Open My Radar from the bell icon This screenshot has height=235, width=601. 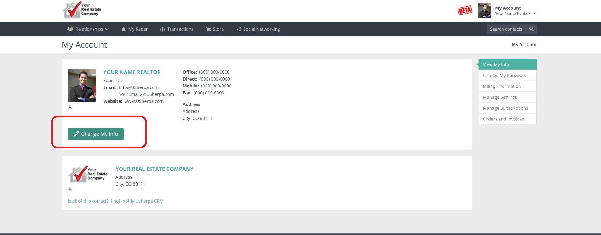tap(124, 29)
